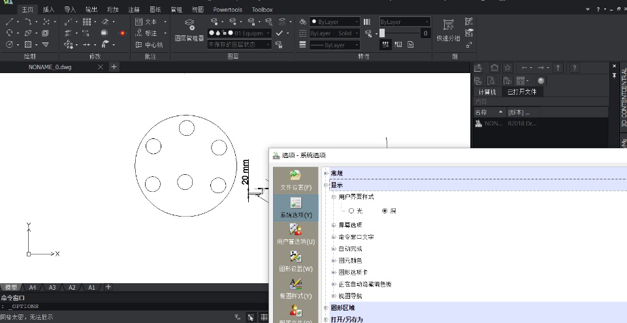Expand the 图元颜色 node
The image size is (627, 323).
[334, 260]
